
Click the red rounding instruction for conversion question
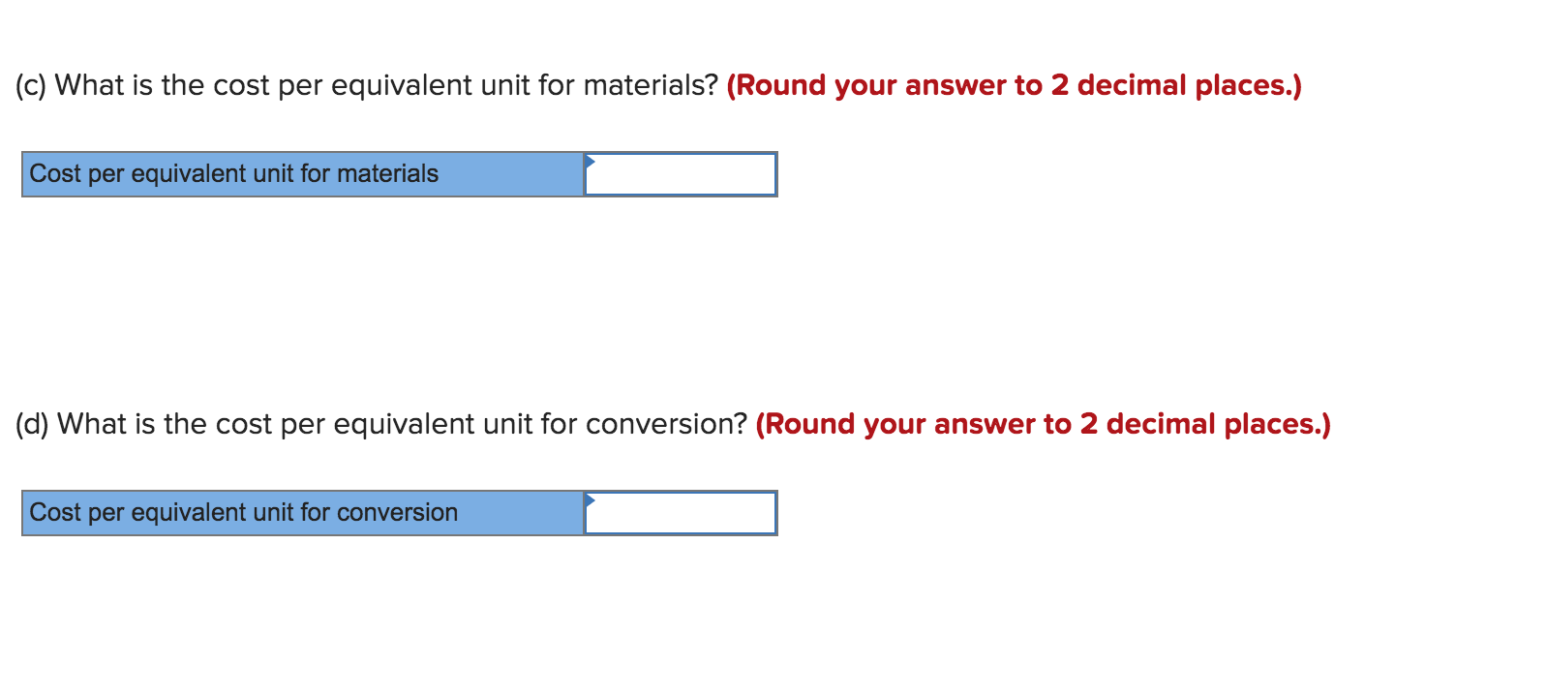[x=1044, y=424]
